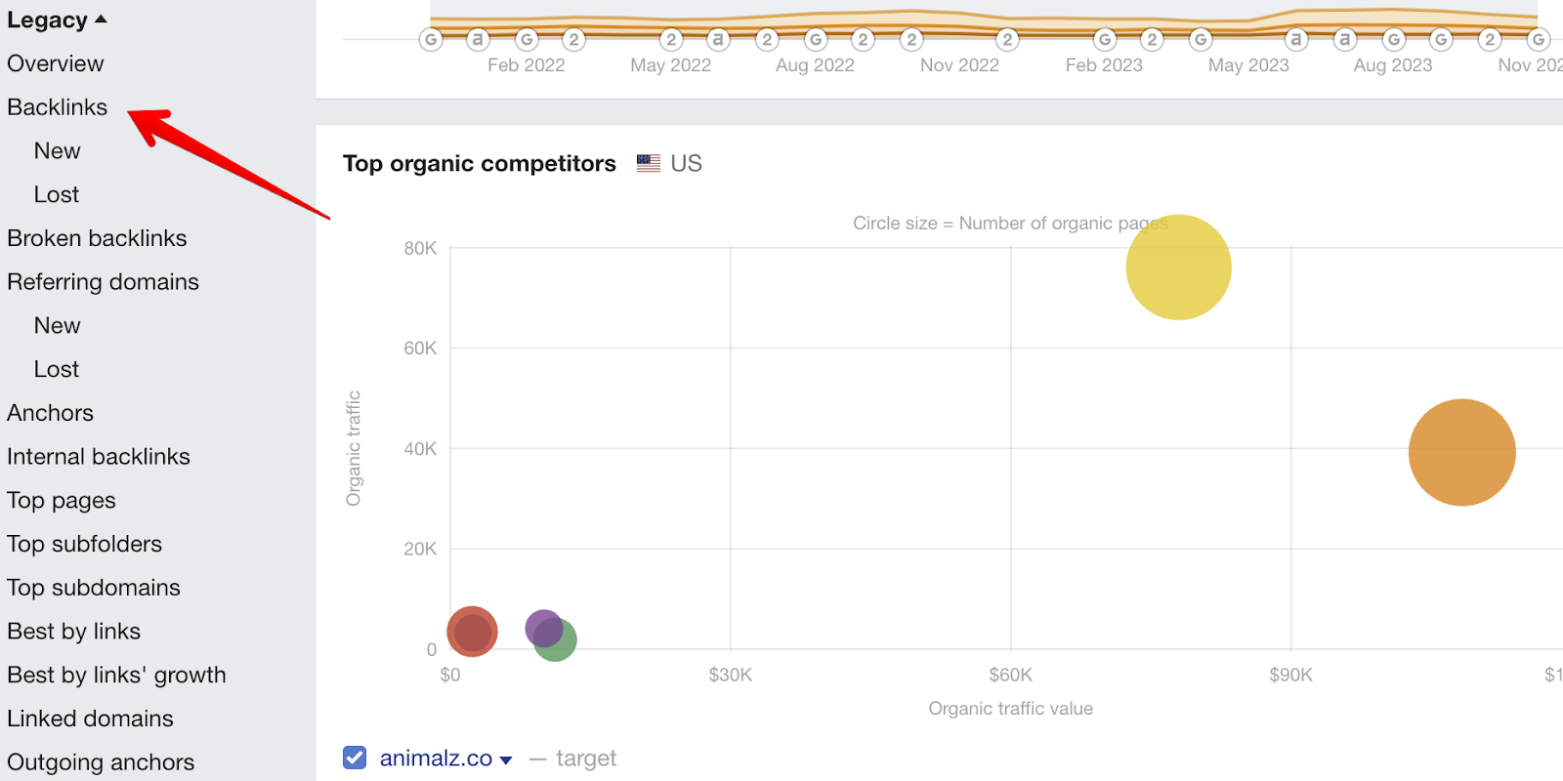This screenshot has width=1563, height=781.
Task: Click the Overview sidebar link
Action: (x=55, y=63)
